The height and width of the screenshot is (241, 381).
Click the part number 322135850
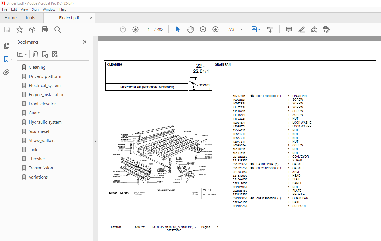click(240, 198)
